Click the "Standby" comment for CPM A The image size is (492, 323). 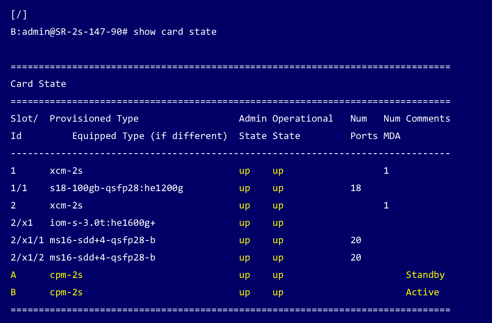point(425,275)
